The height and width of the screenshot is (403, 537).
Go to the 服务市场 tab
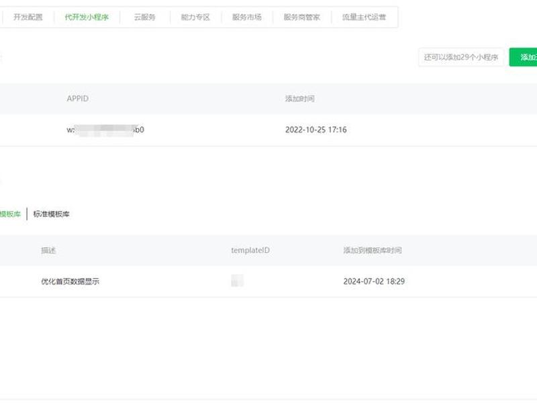[x=246, y=17]
